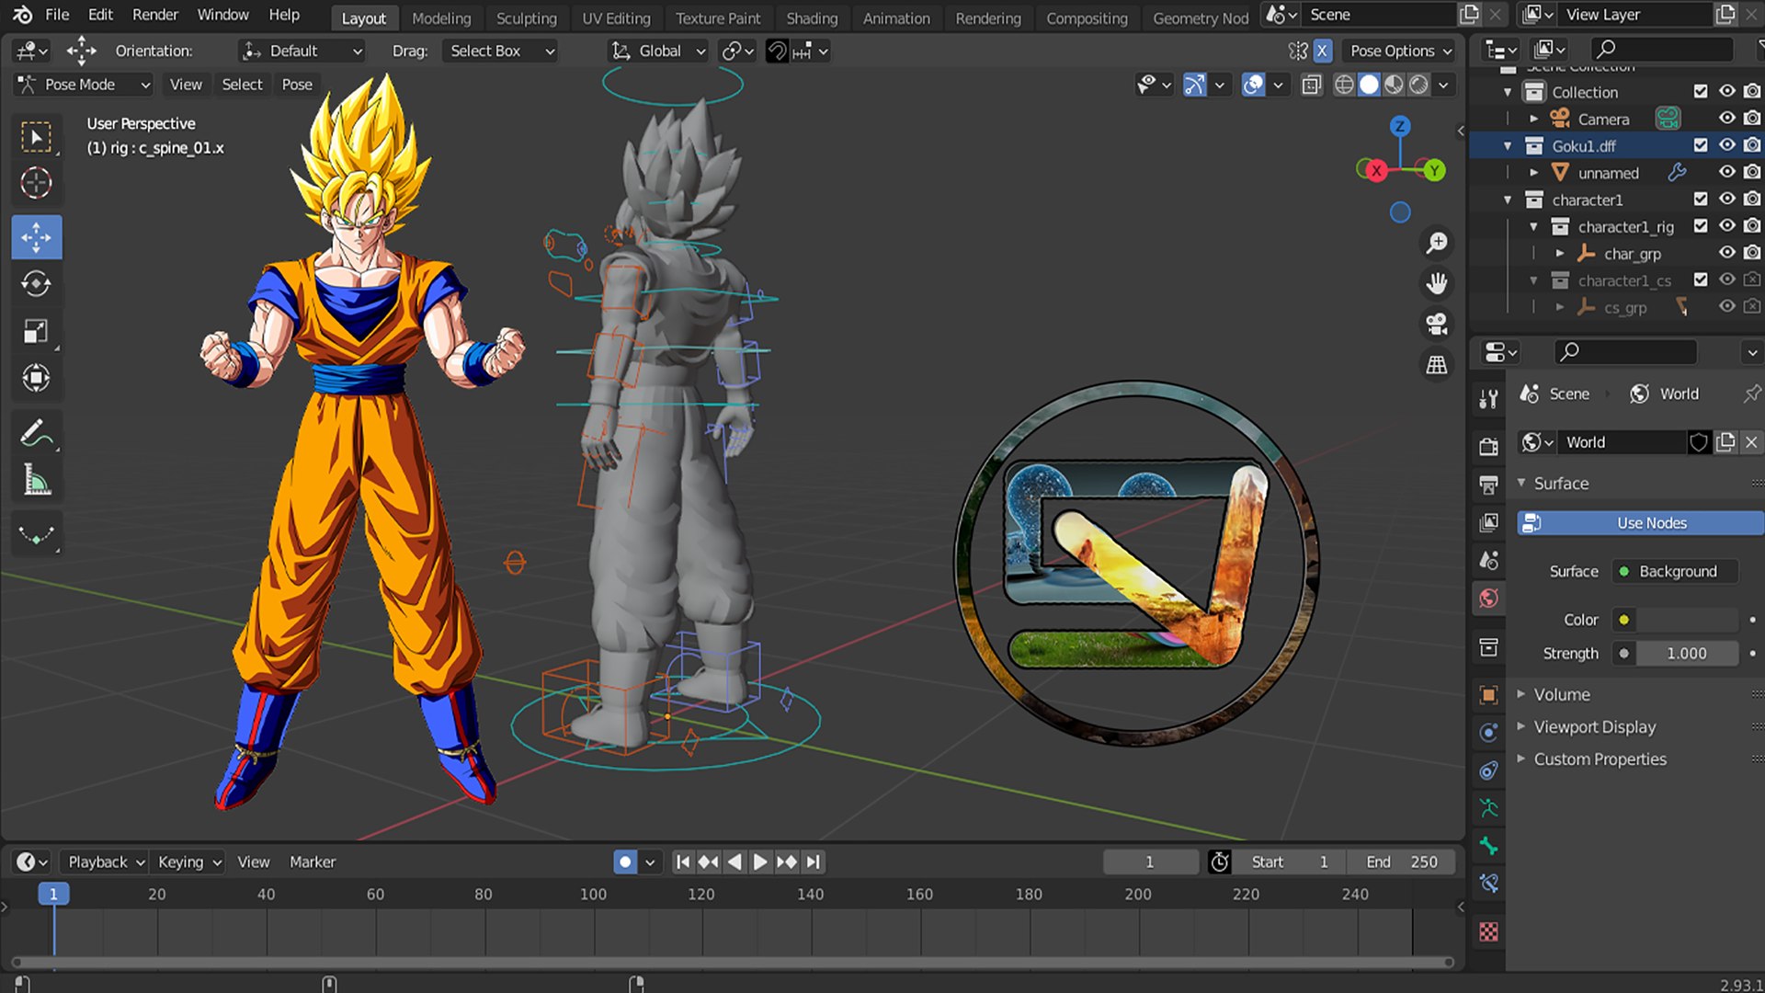Hide char_grp eye icon
Screen dimensions: 1765x993
click(1726, 252)
